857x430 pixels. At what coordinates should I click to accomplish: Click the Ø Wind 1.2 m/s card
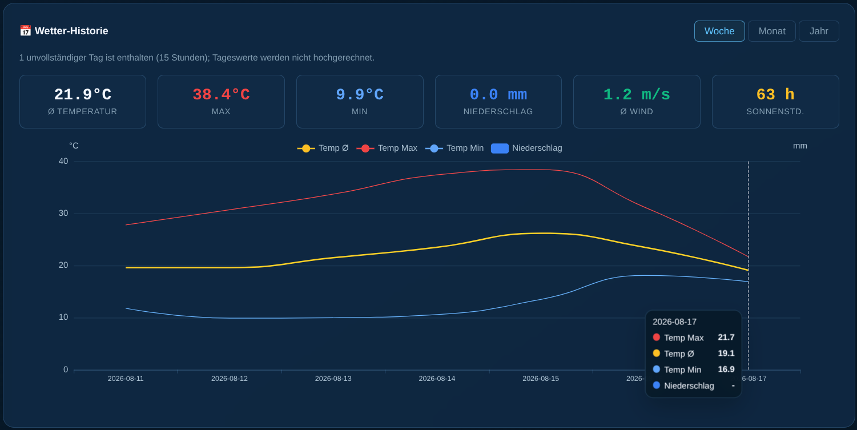click(x=637, y=102)
